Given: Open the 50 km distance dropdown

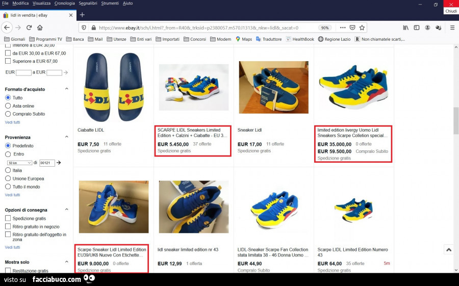Looking at the screenshot, I should pyautogui.click(x=19, y=163).
